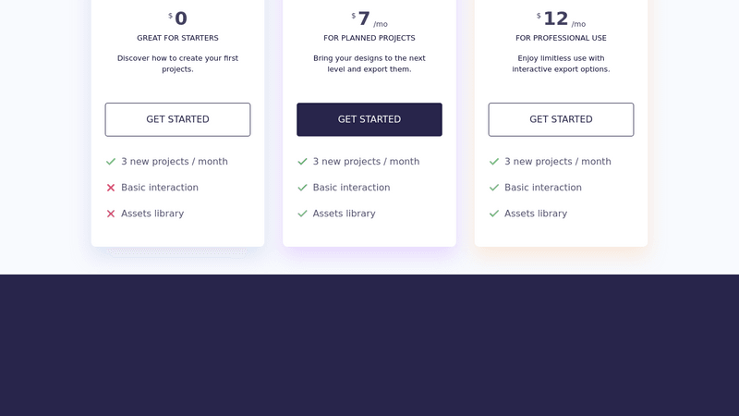Click green check beside $12 plan's Basic interaction

(x=494, y=188)
